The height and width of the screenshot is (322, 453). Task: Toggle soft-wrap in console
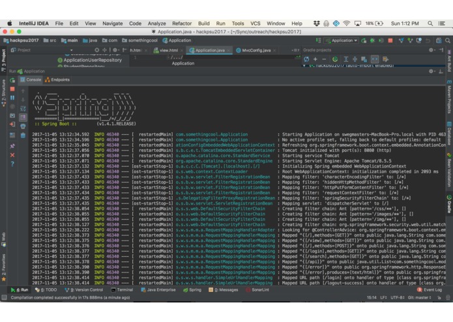(23, 109)
